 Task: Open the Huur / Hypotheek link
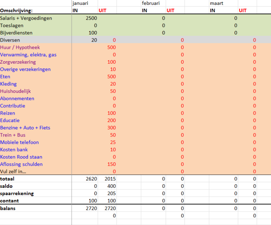pyautogui.click(x=20, y=47)
